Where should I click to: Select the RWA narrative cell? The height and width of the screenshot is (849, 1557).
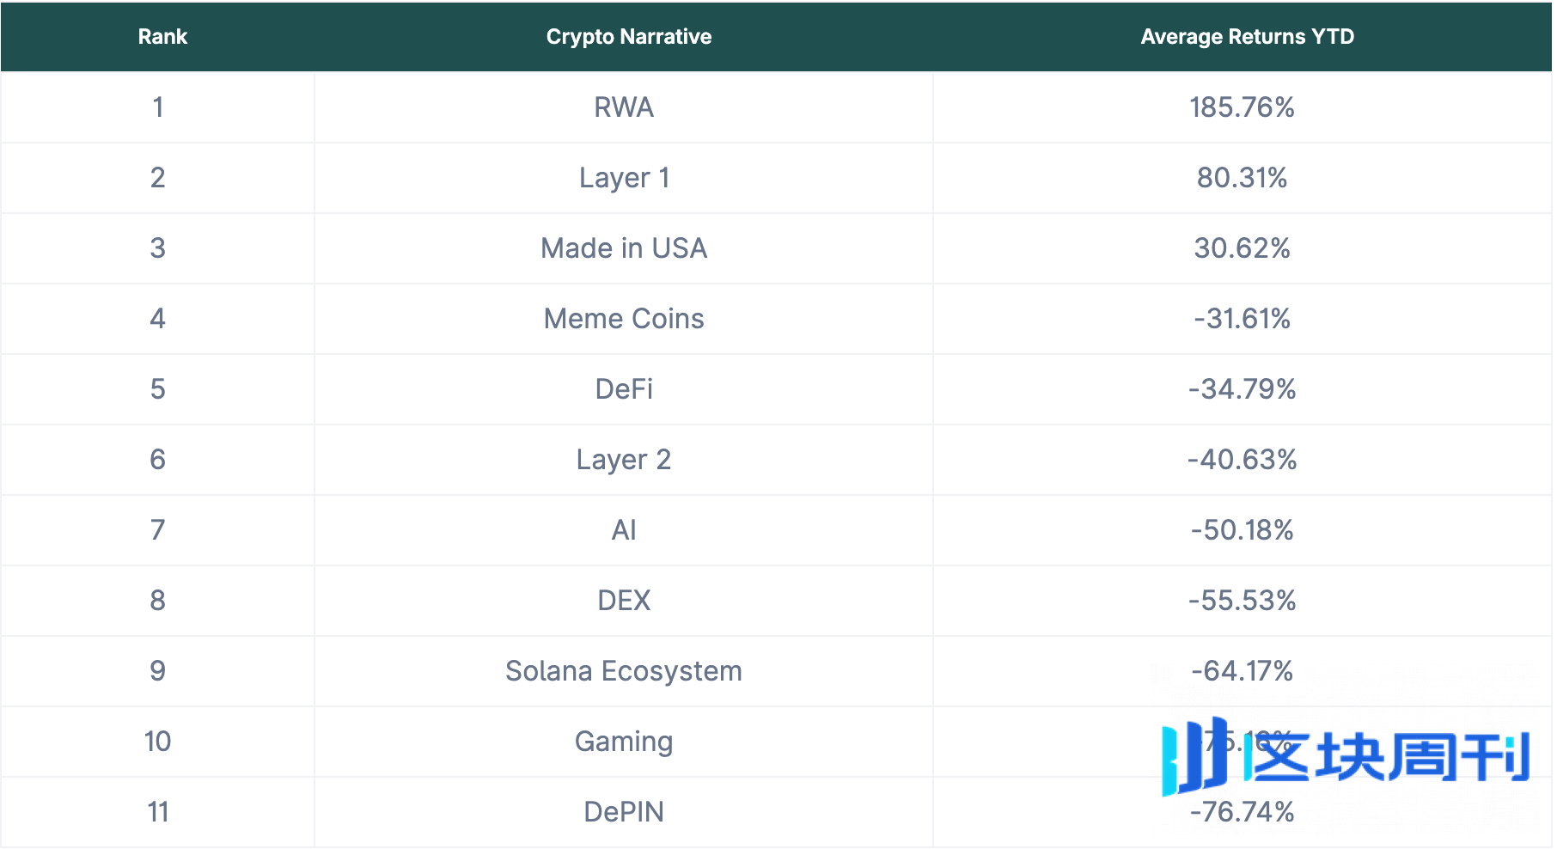(x=624, y=107)
